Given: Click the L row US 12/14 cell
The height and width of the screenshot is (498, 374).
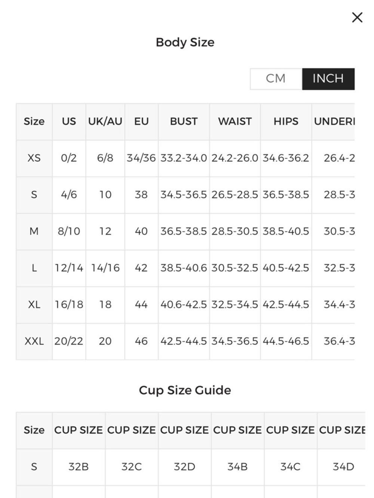Looking at the screenshot, I should 69,268.
